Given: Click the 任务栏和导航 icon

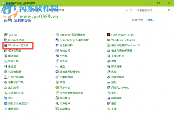Looking at the screenshot, I should pyautogui.click(x=6, y=77).
